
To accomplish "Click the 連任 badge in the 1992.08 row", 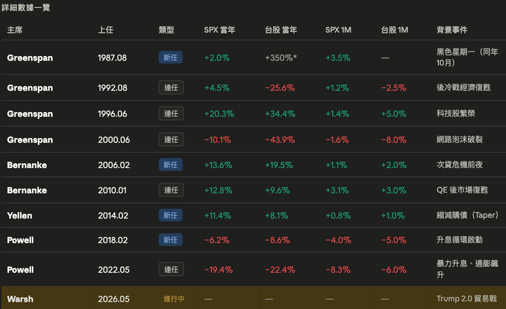I will click(x=171, y=88).
